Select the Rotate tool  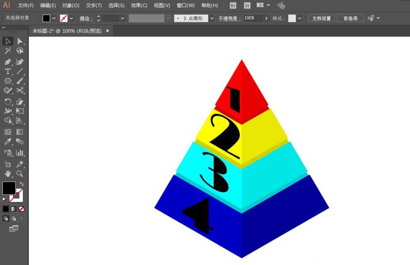7,101
